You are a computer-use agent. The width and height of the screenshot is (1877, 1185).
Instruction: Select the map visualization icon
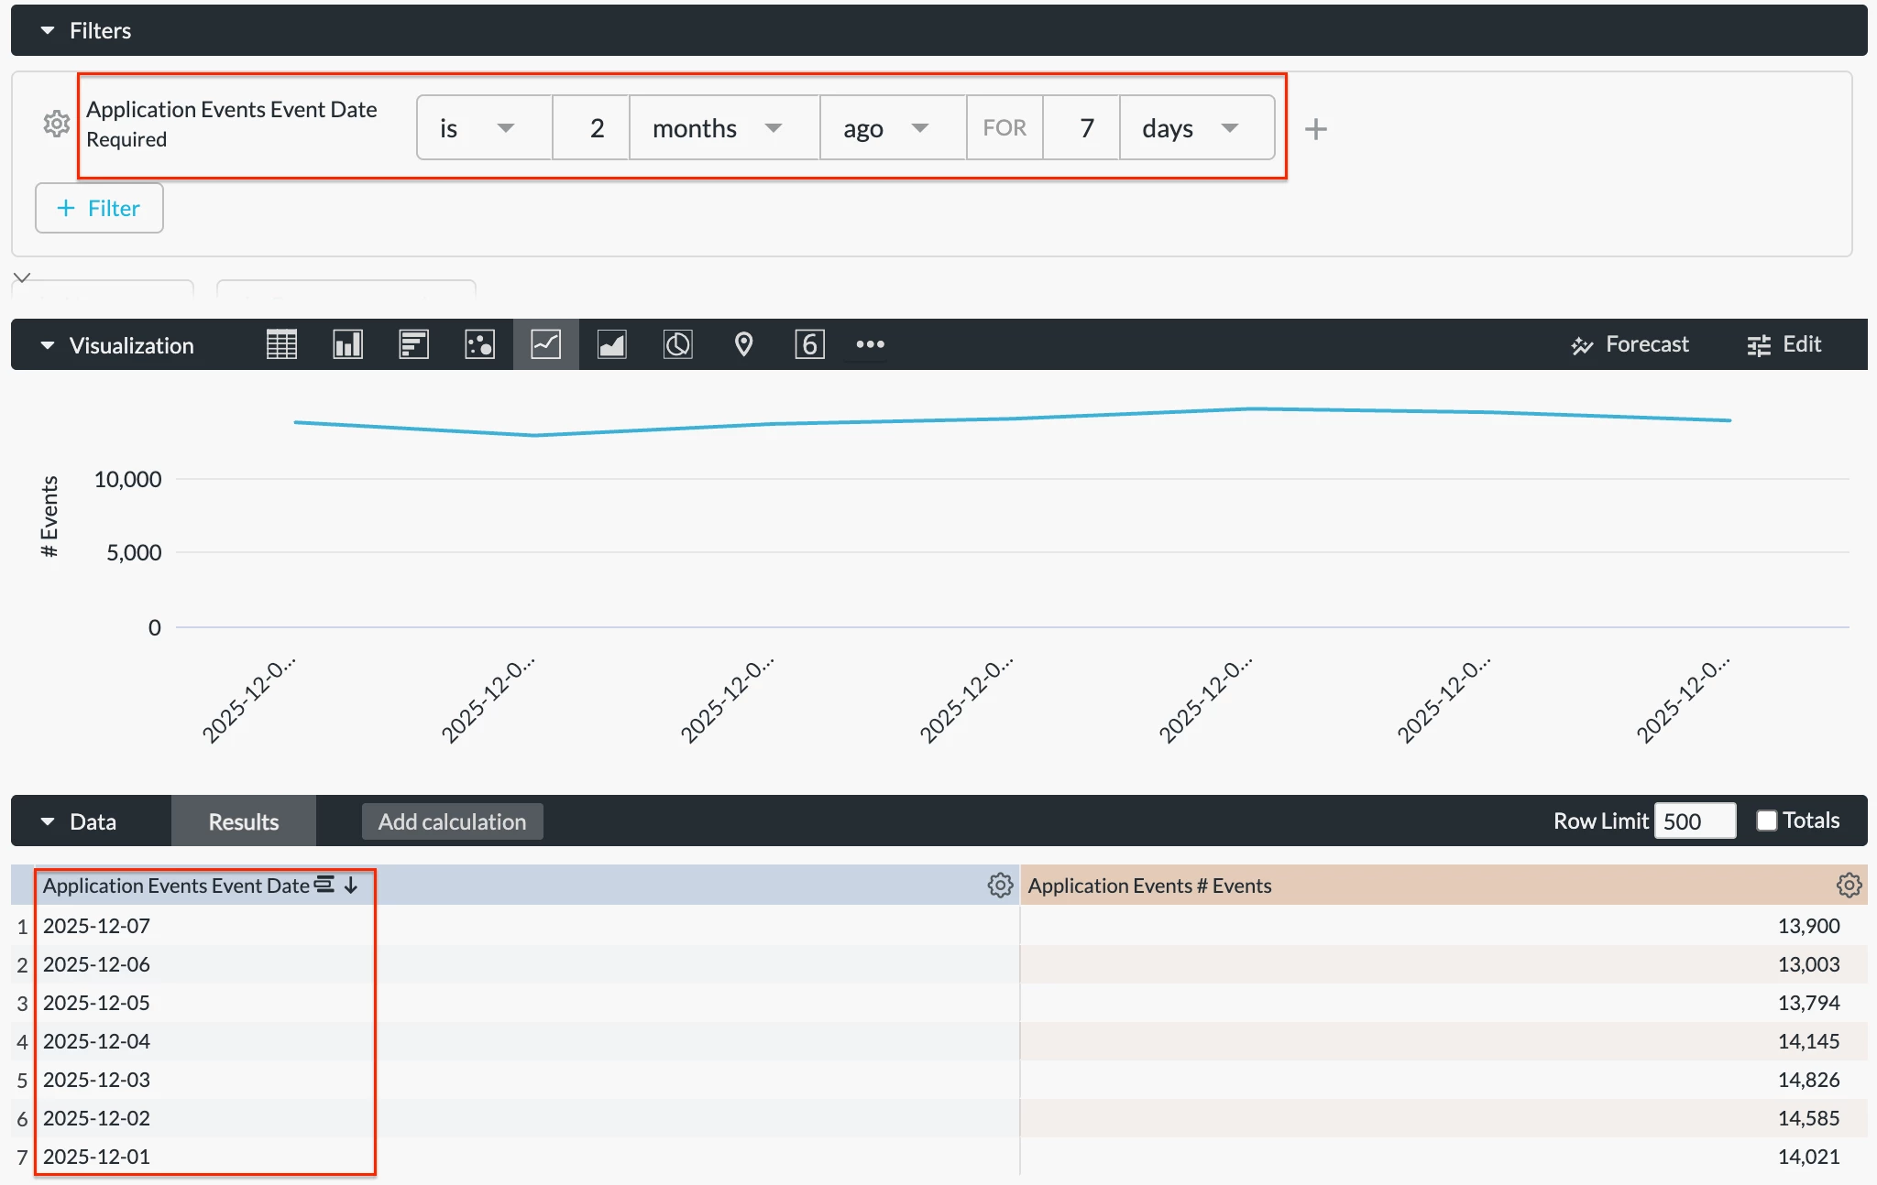pos(743,344)
